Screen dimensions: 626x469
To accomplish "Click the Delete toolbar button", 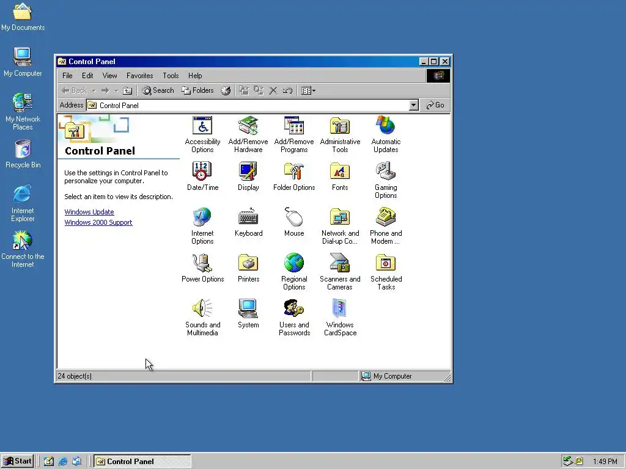I will (273, 90).
